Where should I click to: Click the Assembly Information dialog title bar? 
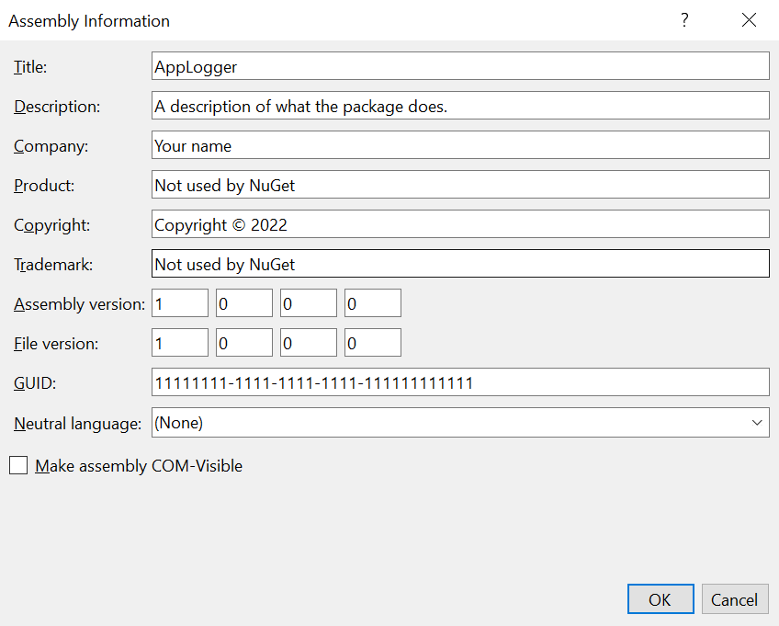click(276, 19)
